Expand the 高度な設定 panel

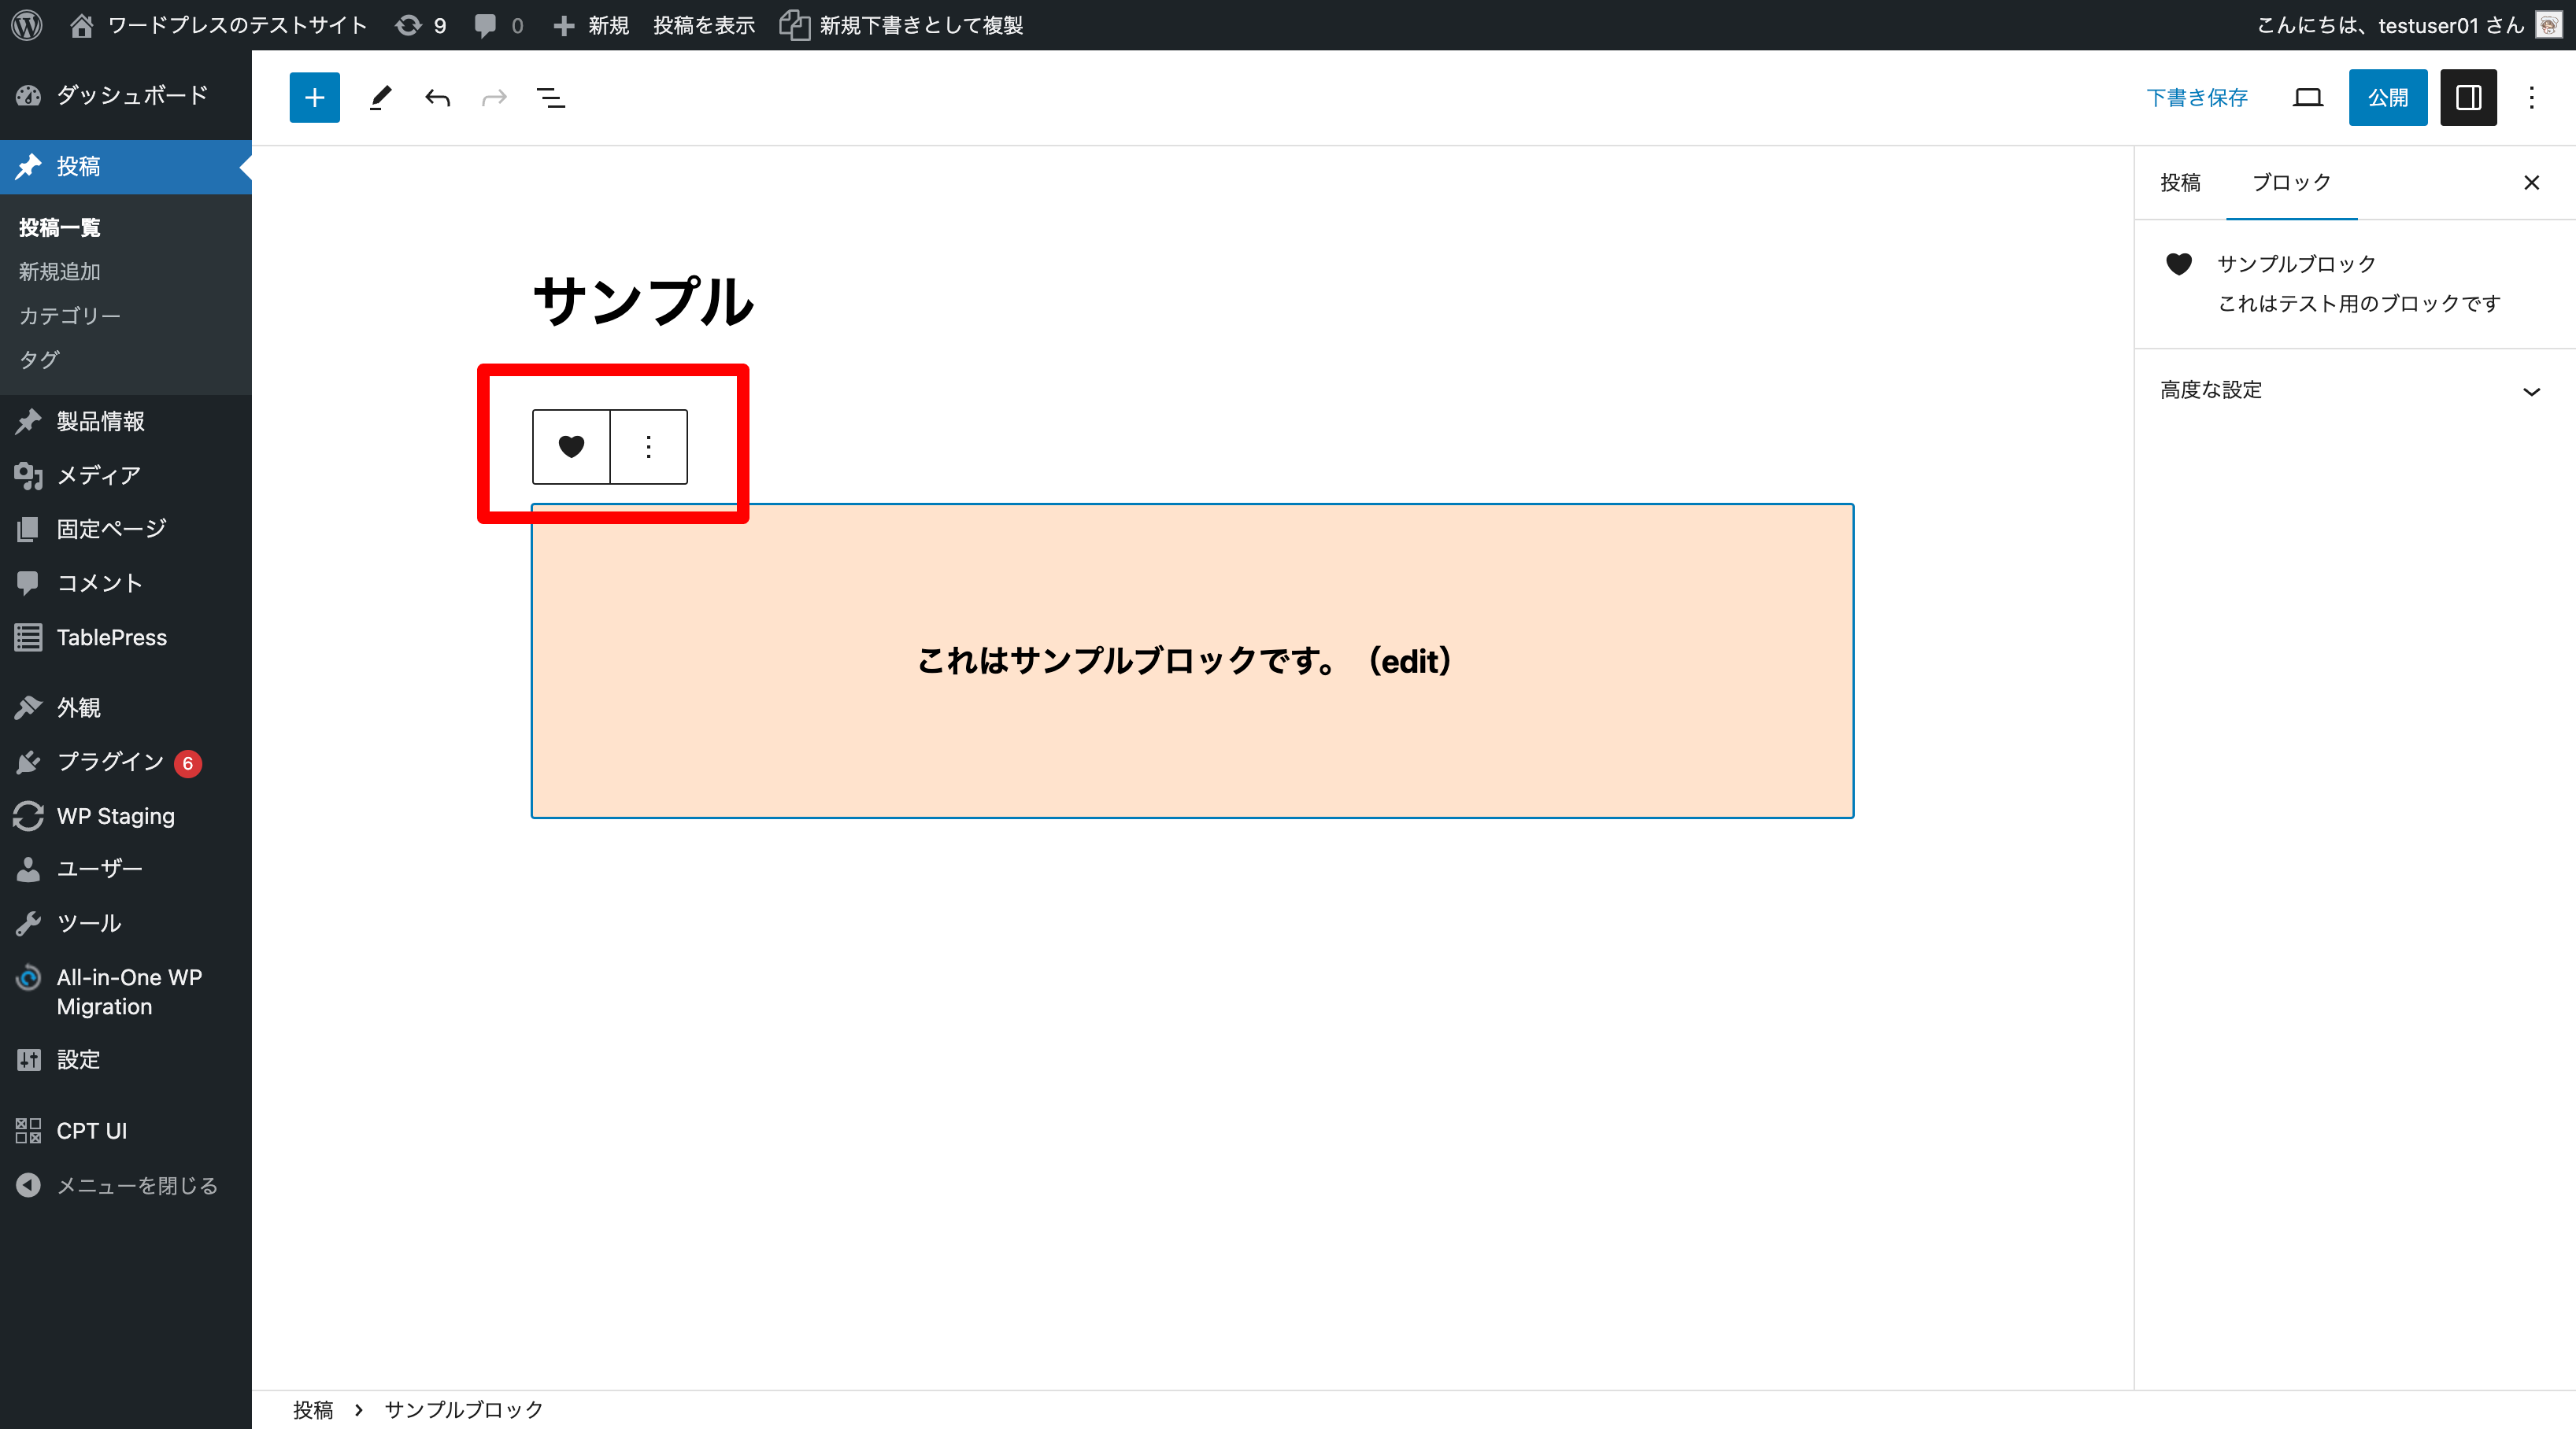pos(2354,390)
